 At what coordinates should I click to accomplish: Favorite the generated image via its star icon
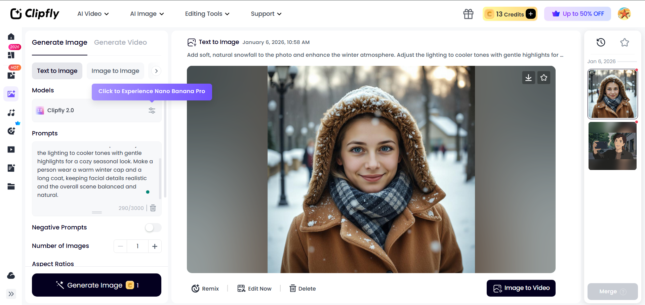pyautogui.click(x=543, y=78)
